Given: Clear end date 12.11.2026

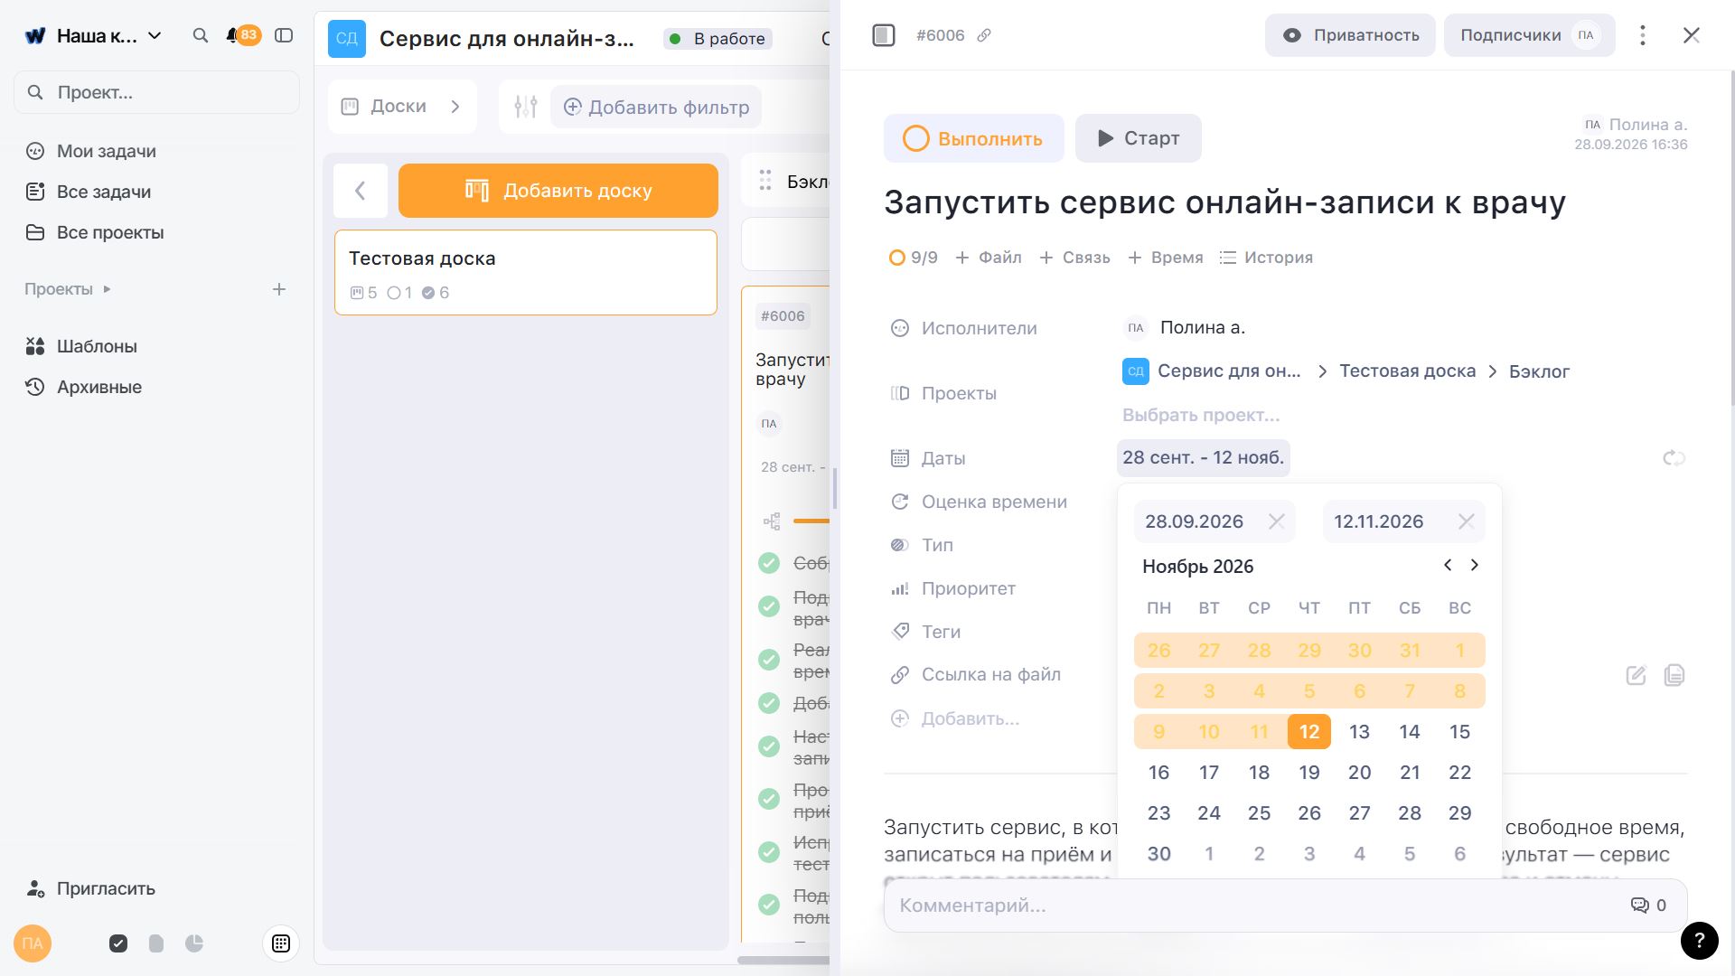Looking at the screenshot, I should 1466,521.
